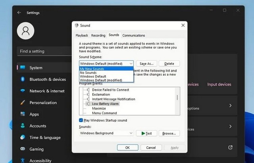Image resolution: width=254 pixels, height=163 pixels.
Task: Choose My New Sounds from the scheme list
Action: click(106, 69)
